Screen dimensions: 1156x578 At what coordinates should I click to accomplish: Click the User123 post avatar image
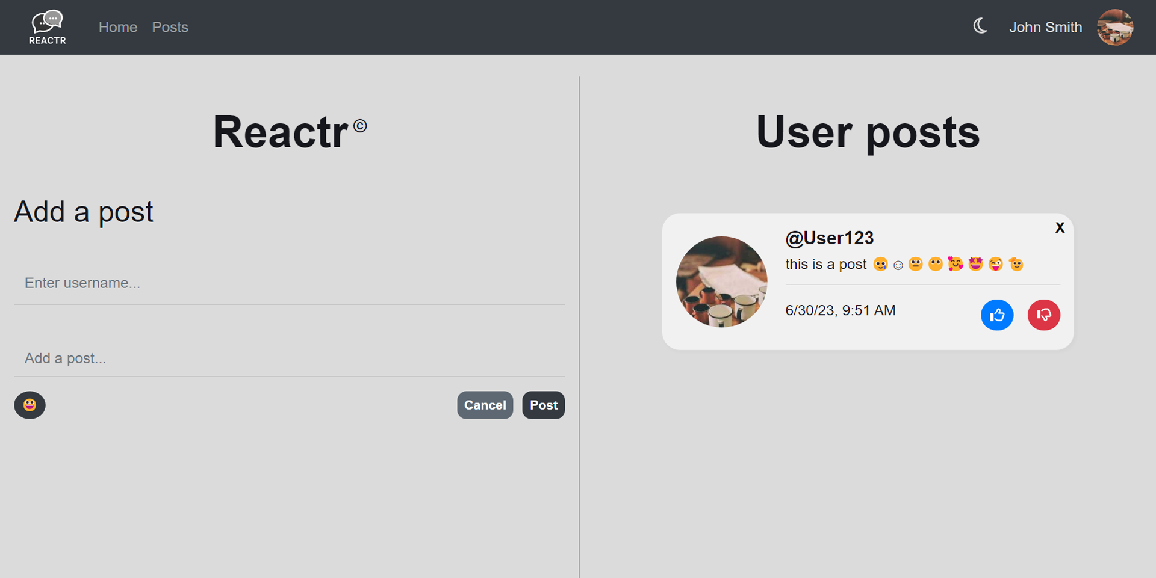coord(721,281)
